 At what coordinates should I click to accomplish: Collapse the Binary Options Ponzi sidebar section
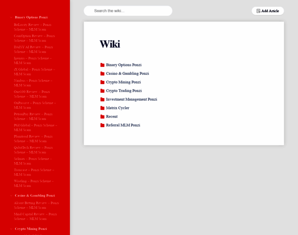(11, 17)
